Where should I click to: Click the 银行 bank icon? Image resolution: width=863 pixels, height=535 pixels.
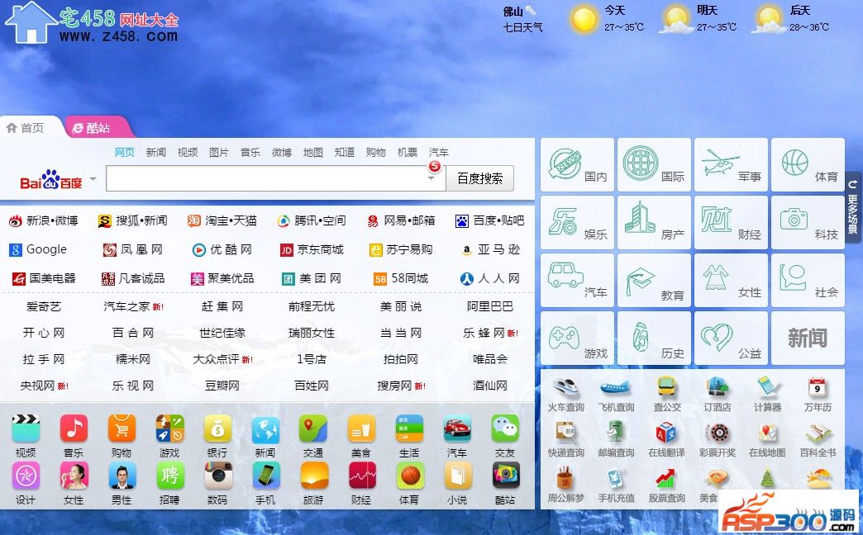pyautogui.click(x=217, y=429)
